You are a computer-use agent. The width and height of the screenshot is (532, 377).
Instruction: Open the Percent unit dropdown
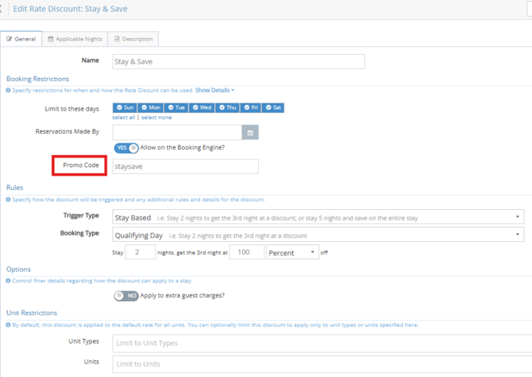[291, 253]
